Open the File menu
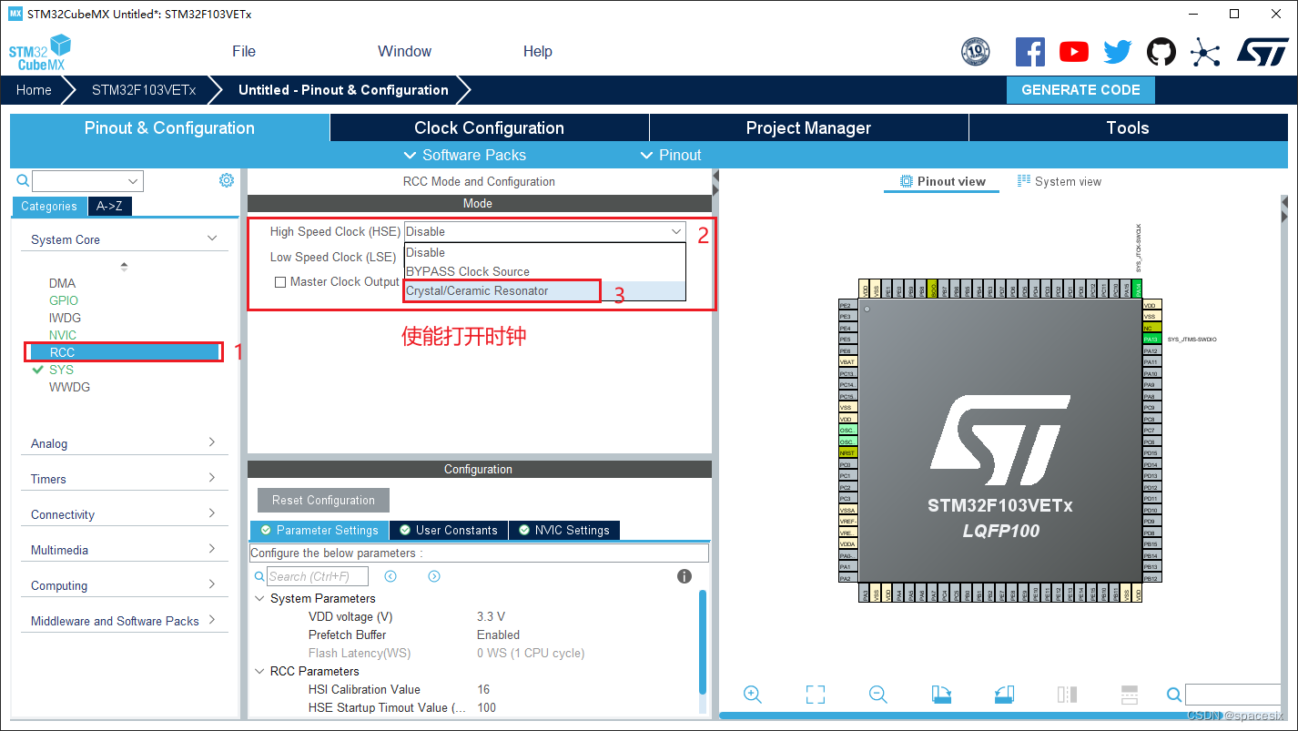This screenshot has width=1298, height=731. coord(244,51)
